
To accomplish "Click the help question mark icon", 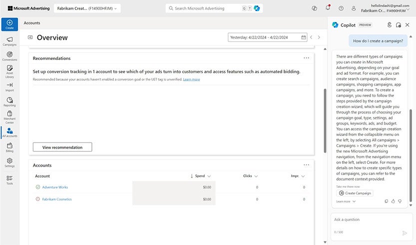I will [x=341, y=8].
